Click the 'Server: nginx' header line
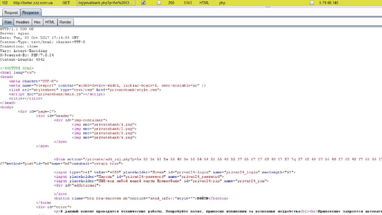Image resolution: width=382 pixels, height=215 pixels. 15,33
